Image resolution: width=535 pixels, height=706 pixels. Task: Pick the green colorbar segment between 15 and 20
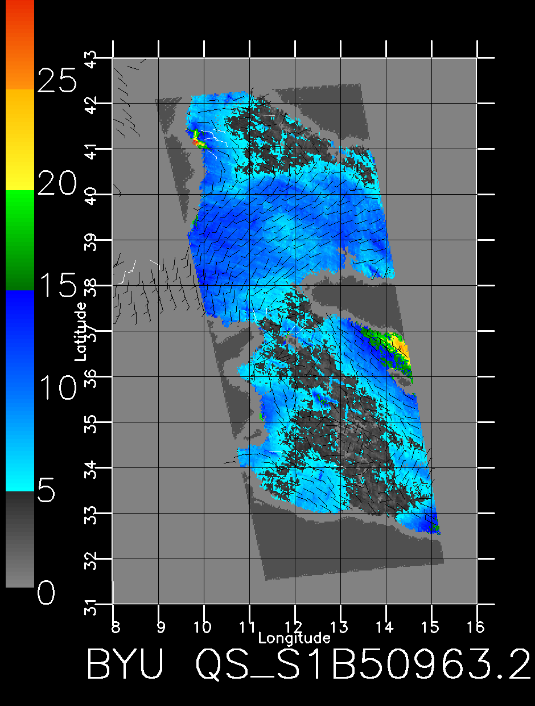20,240
